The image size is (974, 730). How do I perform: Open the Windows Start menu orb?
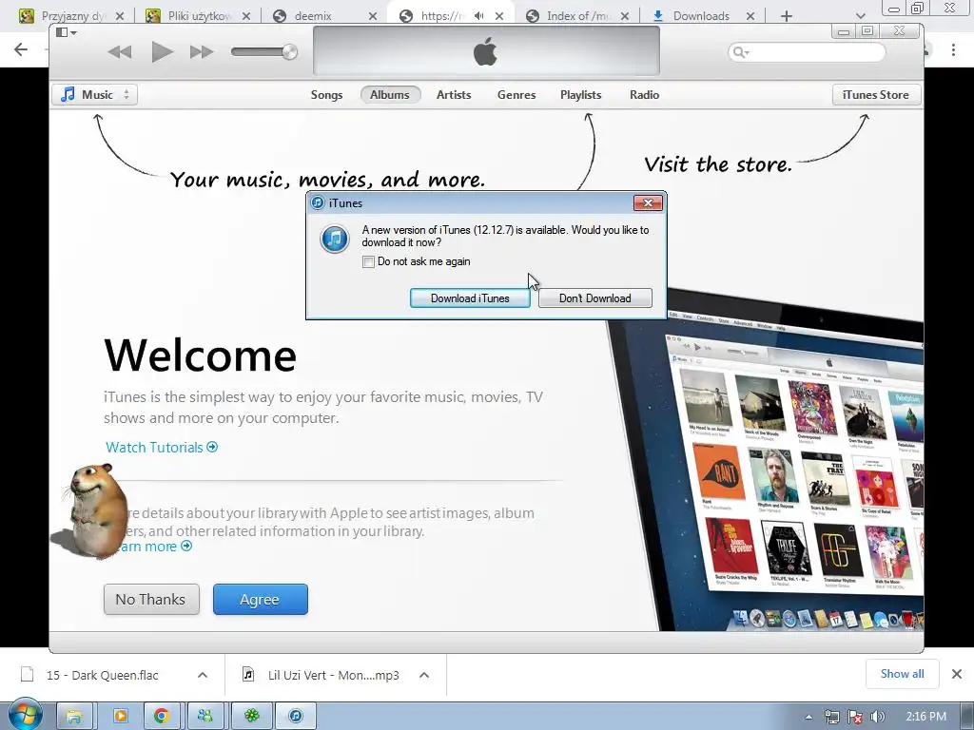[x=24, y=716]
